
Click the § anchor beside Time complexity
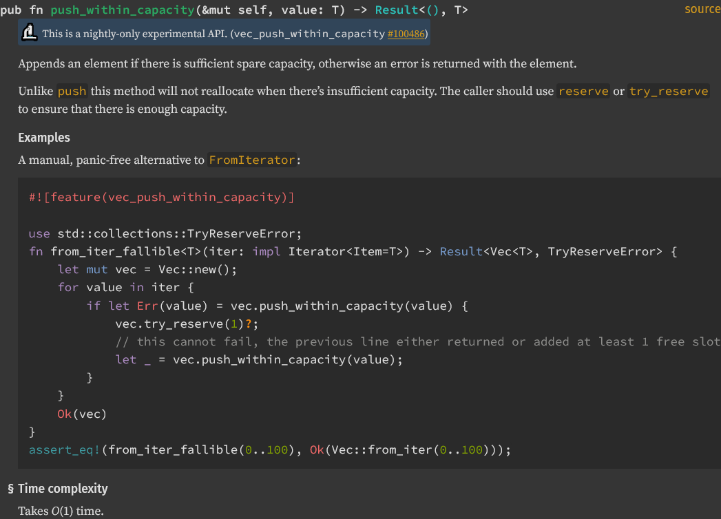(x=10, y=489)
